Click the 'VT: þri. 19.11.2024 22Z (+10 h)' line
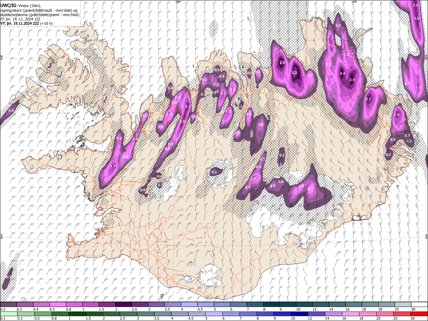The image size is (428, 321). coord(26,23)
